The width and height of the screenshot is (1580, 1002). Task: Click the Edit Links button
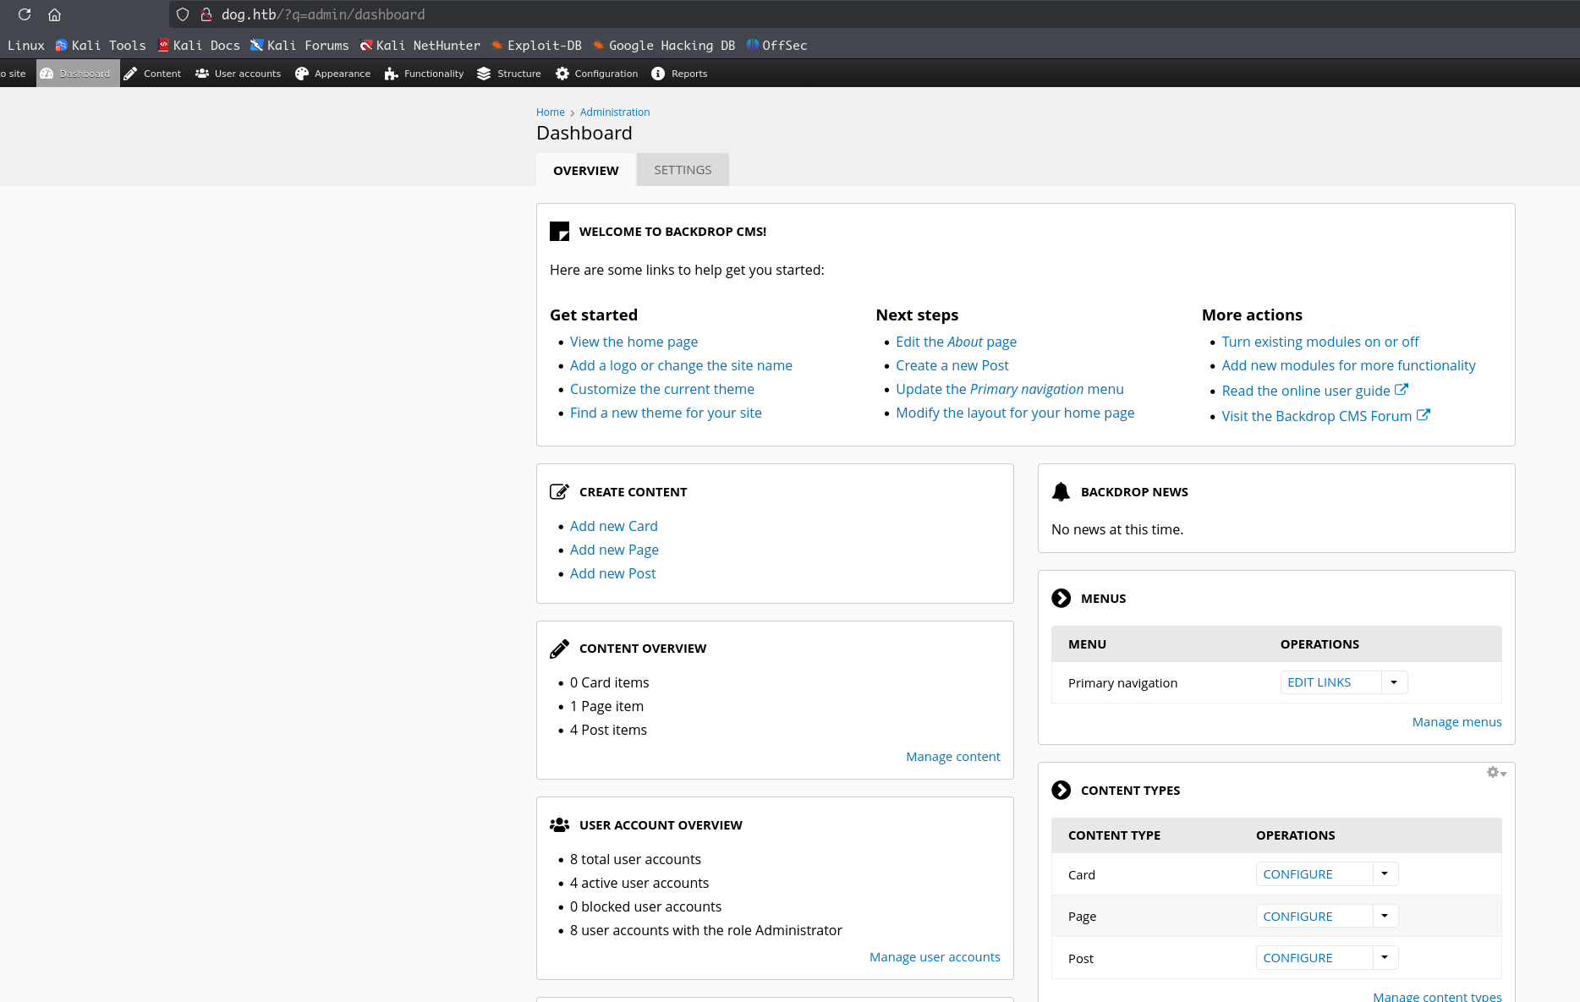[x=1330, y=682]
